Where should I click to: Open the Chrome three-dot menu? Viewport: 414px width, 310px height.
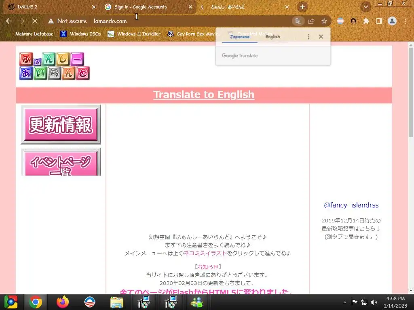click(405, 21)
